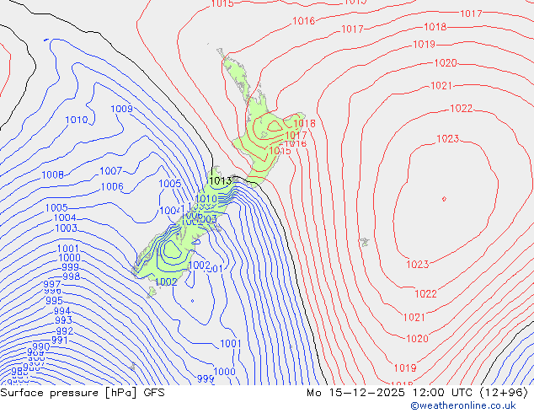Click the blue 1007 isobar label
Viewport: 534px width, 413px height.
pos(110,171)
